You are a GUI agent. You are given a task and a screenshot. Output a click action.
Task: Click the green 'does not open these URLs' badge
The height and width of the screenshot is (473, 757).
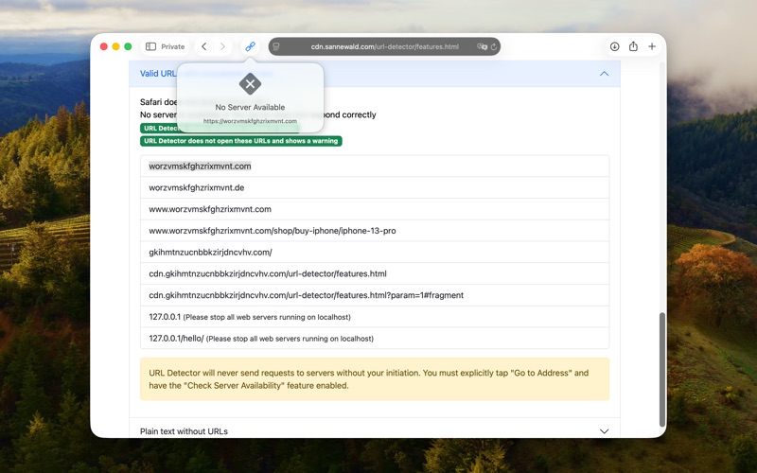point(241,141)
